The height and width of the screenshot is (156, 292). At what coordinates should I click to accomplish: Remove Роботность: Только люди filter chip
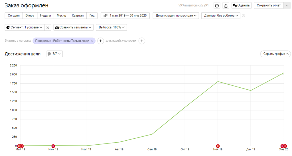[92, 41]
